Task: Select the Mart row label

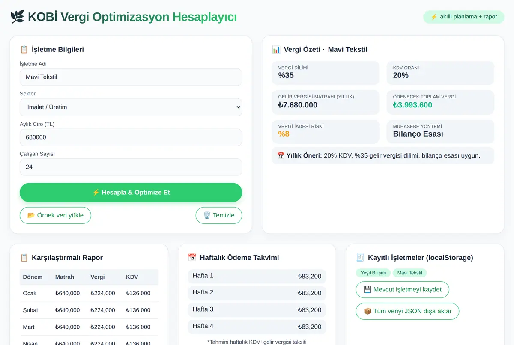Action: [29, 327]
